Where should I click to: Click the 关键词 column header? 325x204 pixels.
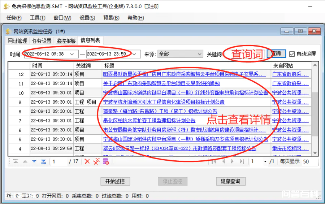click(88, 66)
